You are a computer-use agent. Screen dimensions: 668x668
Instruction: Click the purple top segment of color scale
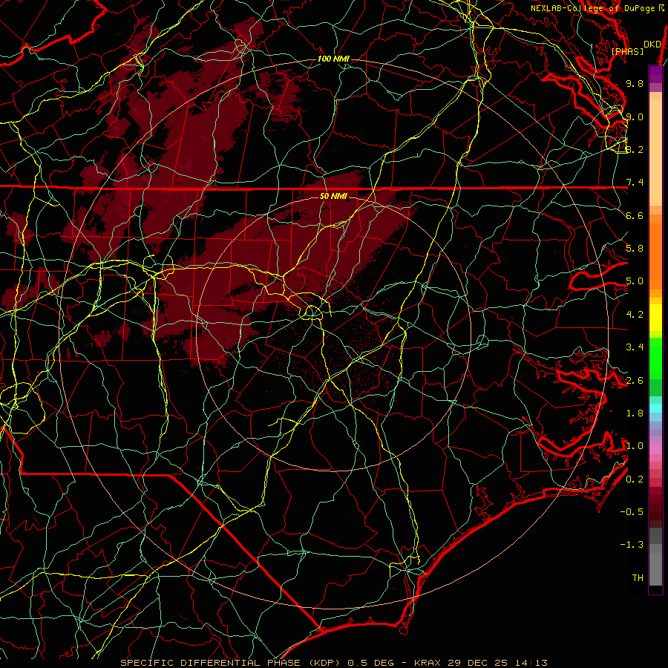tap(655, 74)
